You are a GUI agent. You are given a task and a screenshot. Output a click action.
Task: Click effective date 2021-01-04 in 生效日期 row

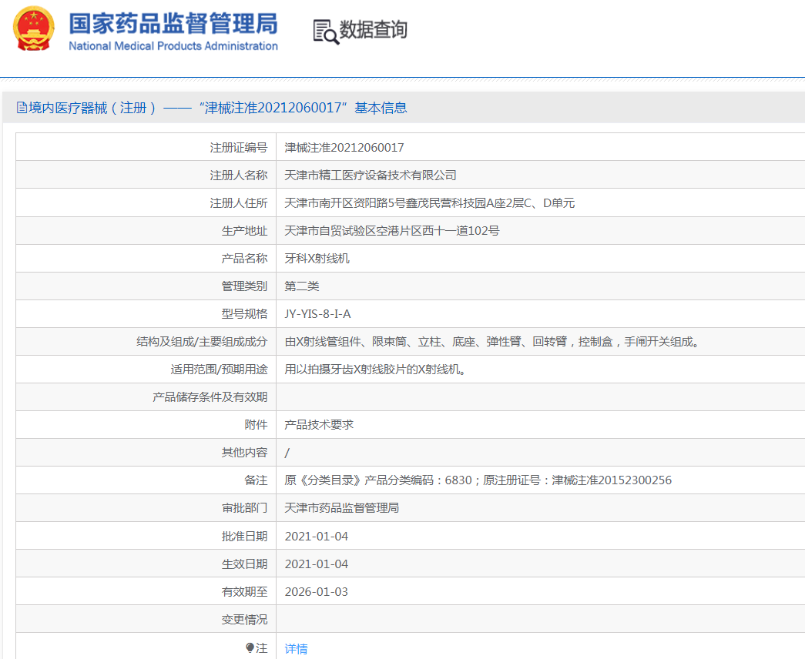click(x=317, y=564)
